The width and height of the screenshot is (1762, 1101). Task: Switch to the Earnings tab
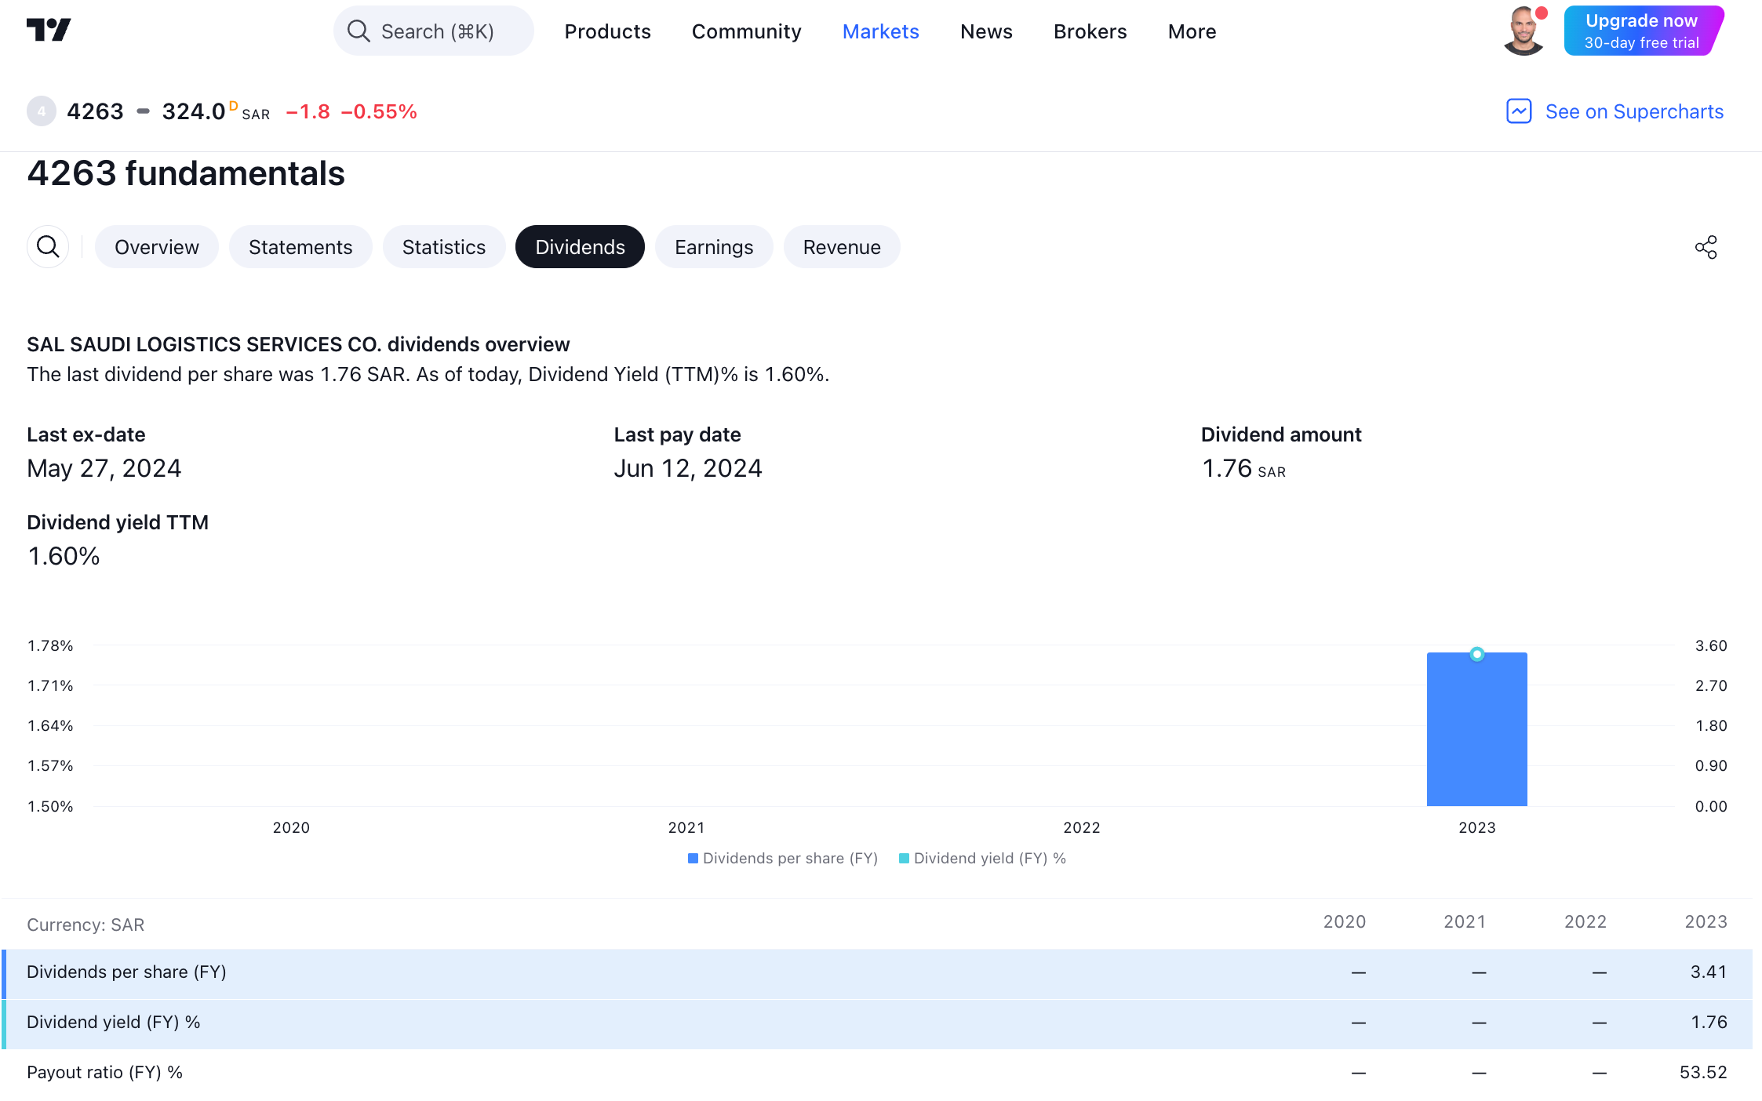[713, 247]
